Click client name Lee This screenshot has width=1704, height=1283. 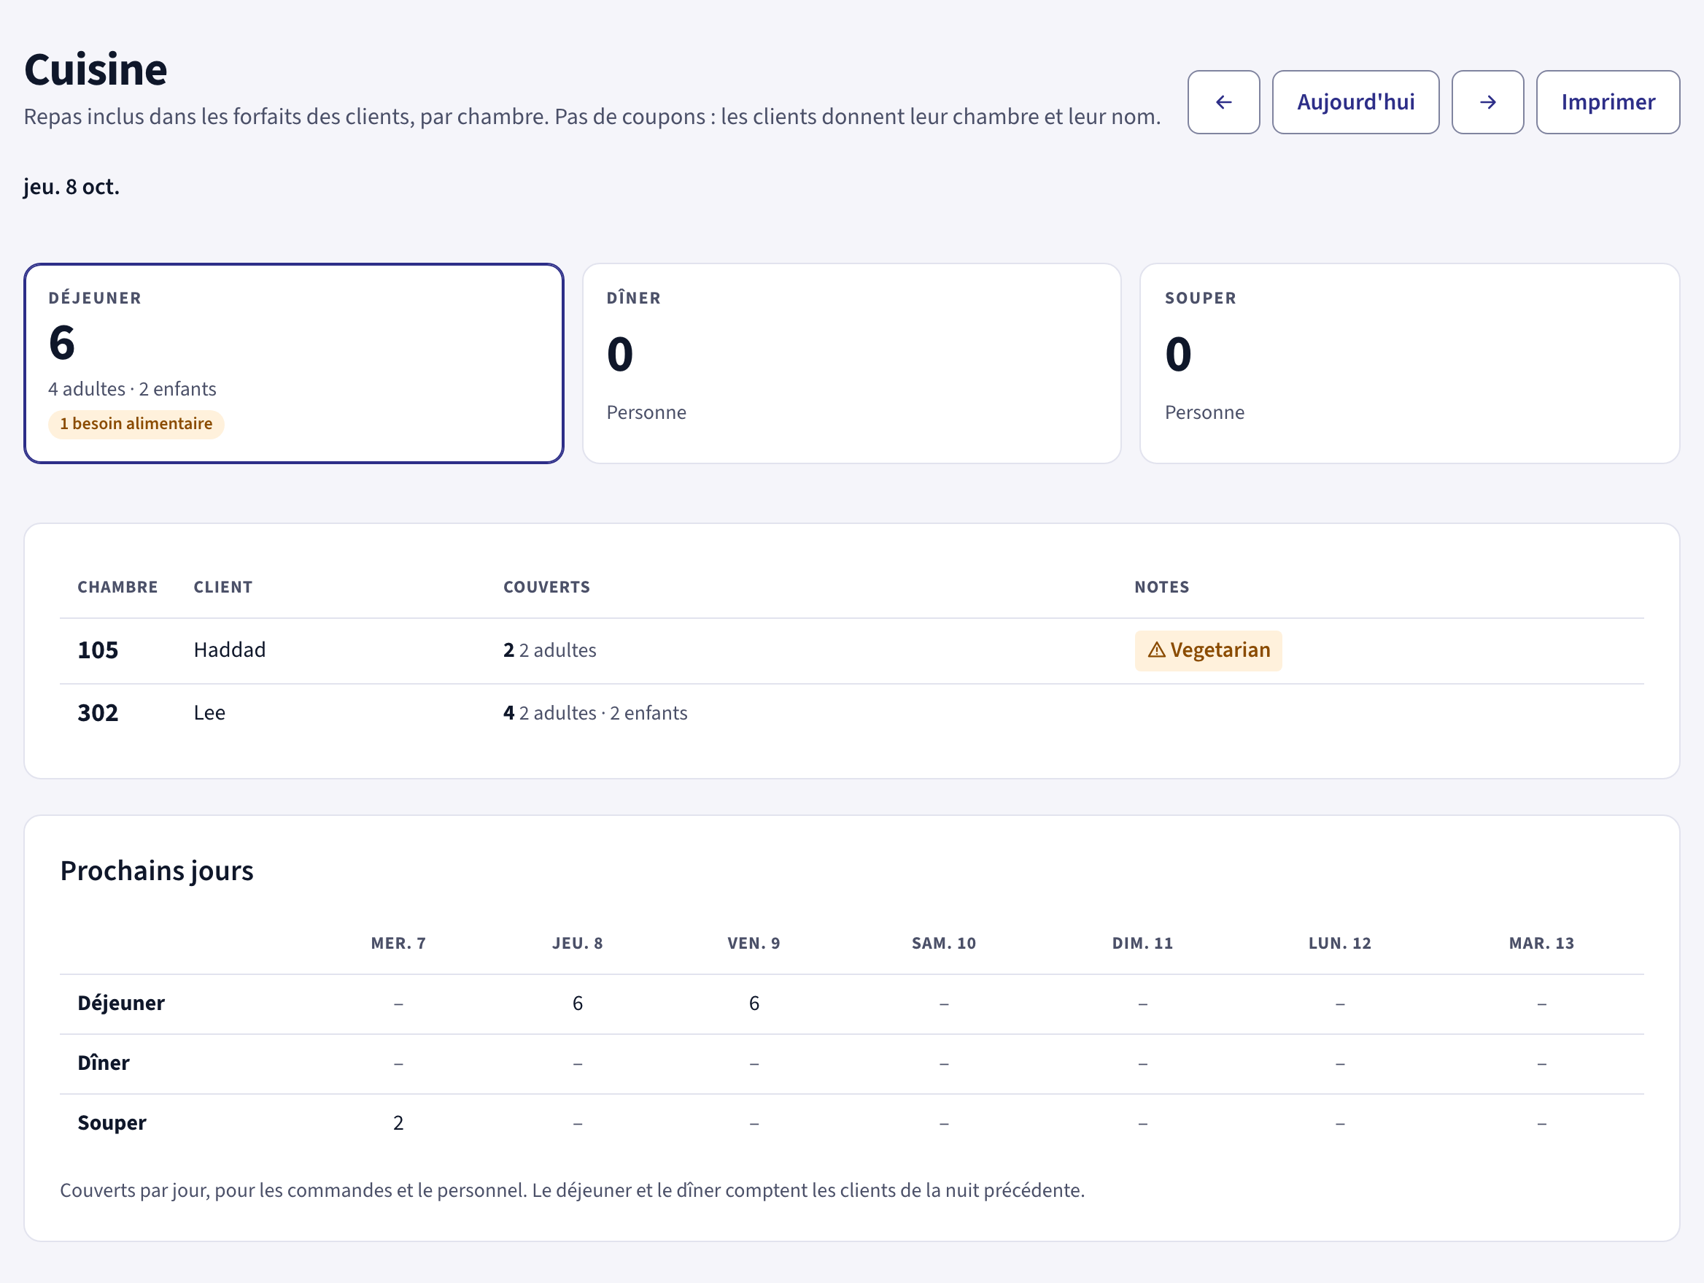209,713
